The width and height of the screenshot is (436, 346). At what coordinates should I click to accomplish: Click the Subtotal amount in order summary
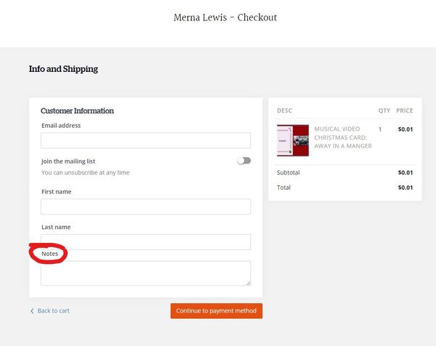405,172
